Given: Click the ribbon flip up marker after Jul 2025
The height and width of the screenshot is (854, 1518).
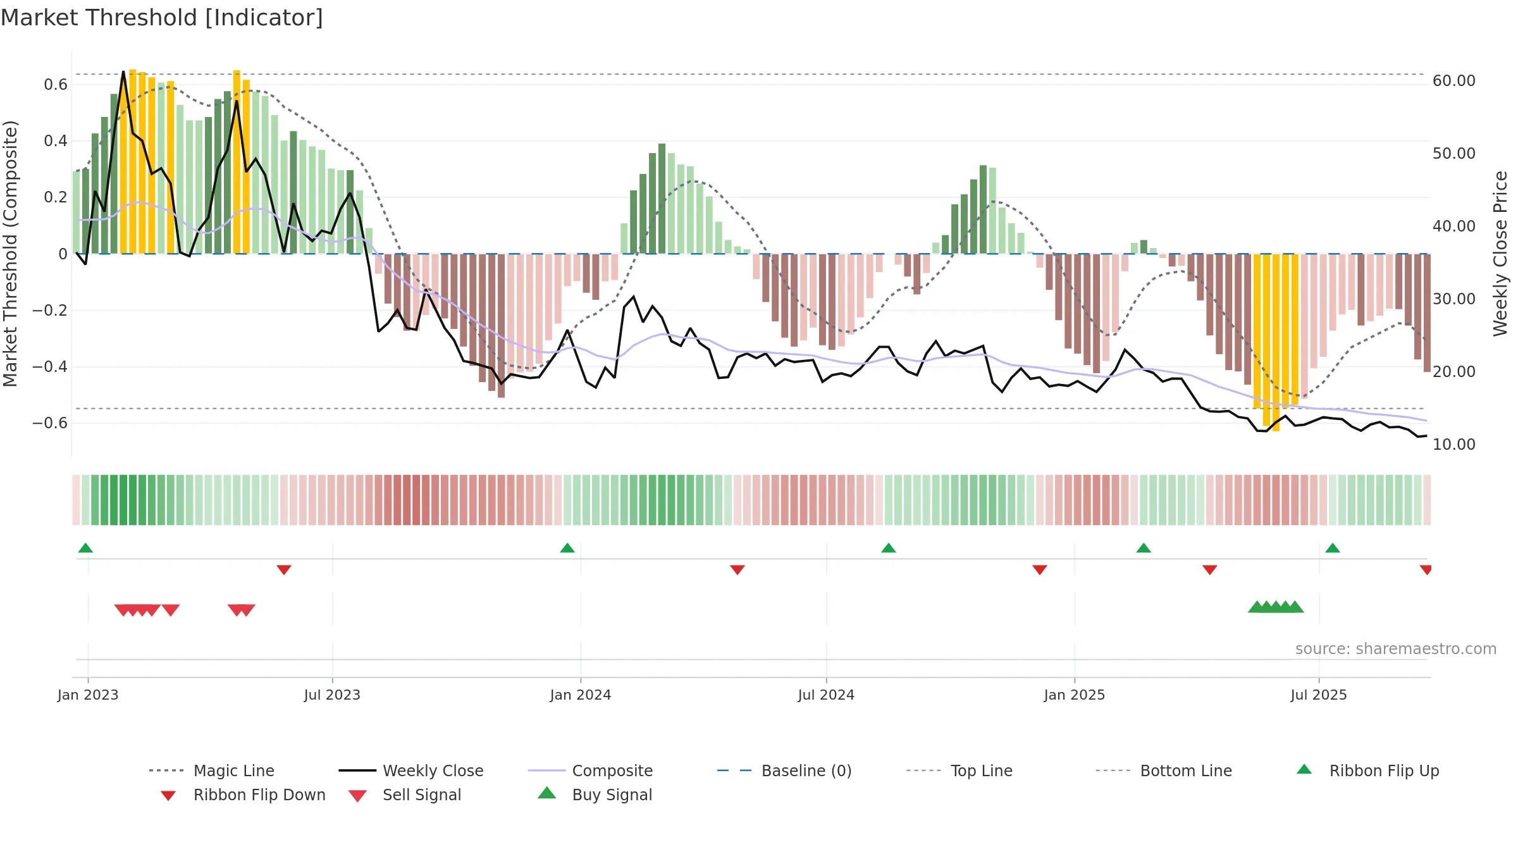Looking at the screenshot, I should [x=1333, y=548].
